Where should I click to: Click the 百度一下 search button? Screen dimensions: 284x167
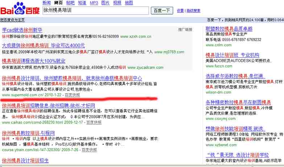pyautogui.click(x=162, y=11)
